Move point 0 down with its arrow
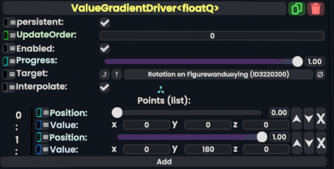The image size is (334, 169). tap(309, 118)
